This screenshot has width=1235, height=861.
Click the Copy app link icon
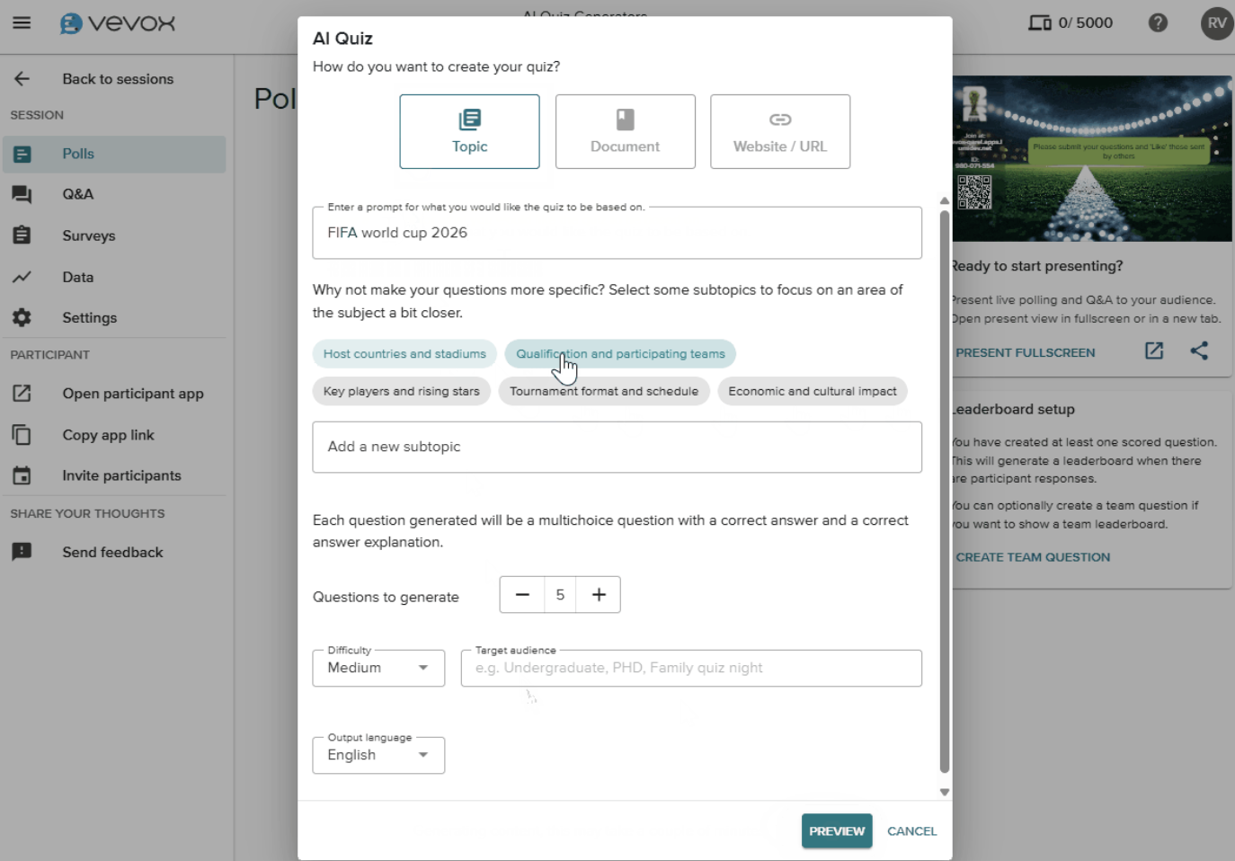tap(22, 434)
